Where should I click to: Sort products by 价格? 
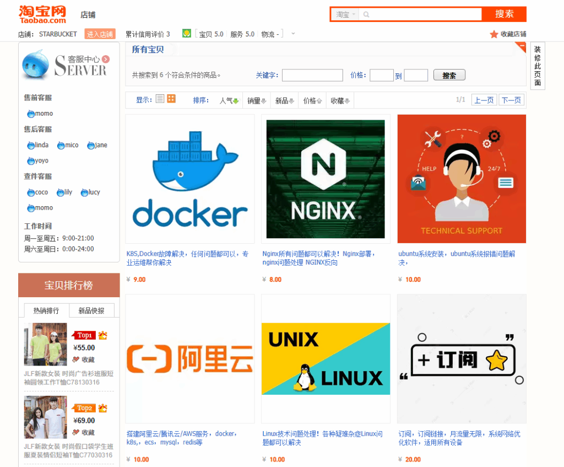[x=312, y=100]
